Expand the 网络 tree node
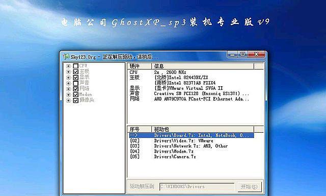This screenshot has width=326, height=196. tap(68, 89)
